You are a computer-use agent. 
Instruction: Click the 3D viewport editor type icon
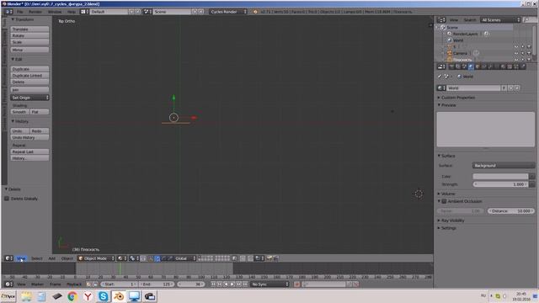click(8, 258)
